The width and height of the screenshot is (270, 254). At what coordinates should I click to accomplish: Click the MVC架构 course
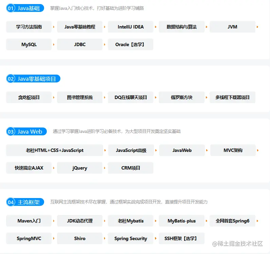233,150
